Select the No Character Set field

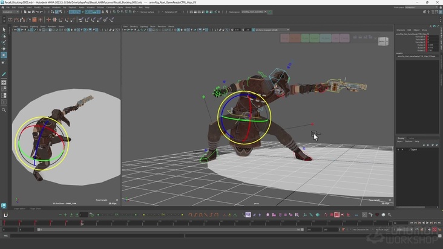pos(361,230)
